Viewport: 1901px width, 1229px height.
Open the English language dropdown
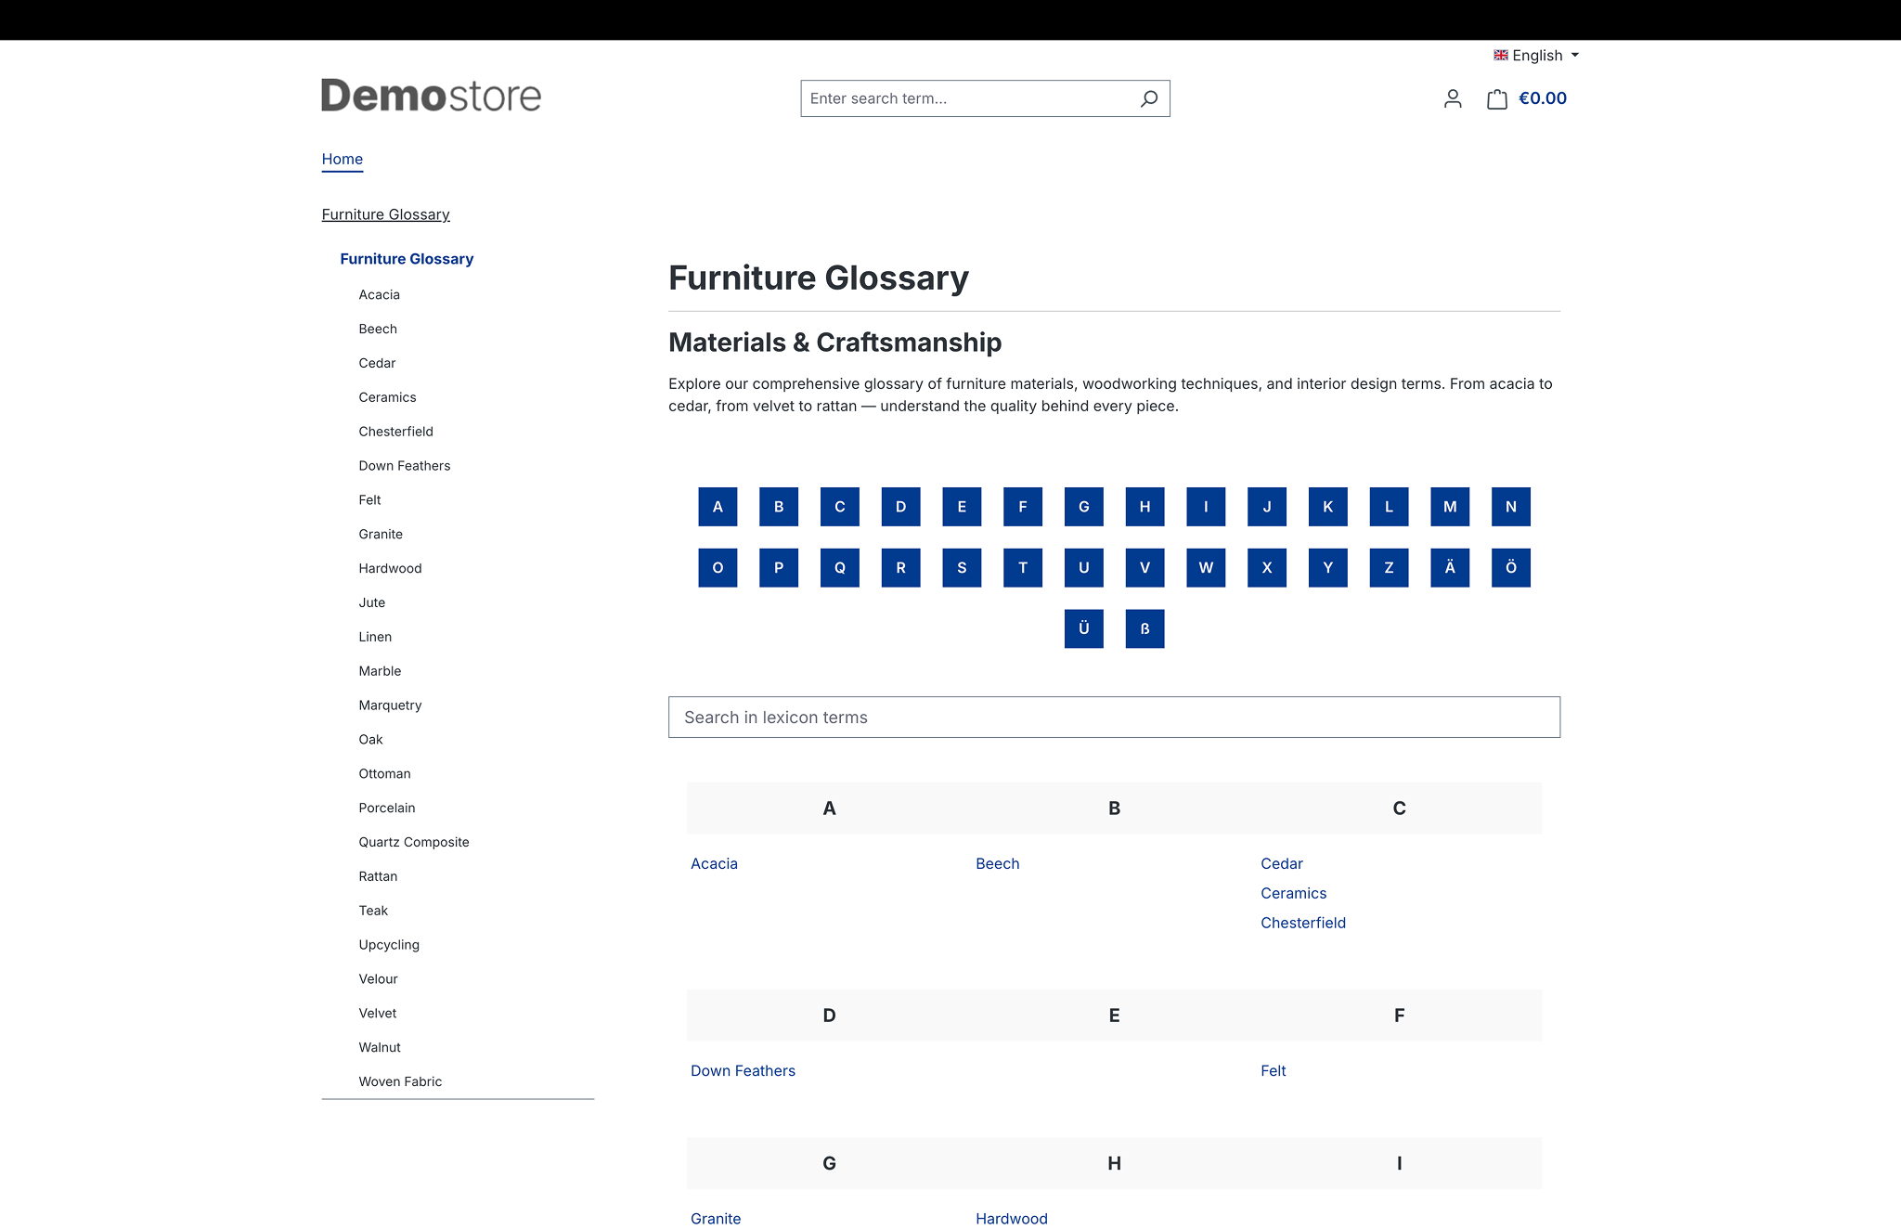click(x=1536, y=56)
